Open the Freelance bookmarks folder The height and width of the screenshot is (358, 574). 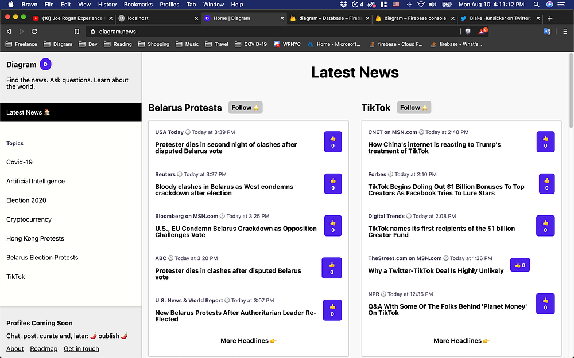tap(21, 44)
